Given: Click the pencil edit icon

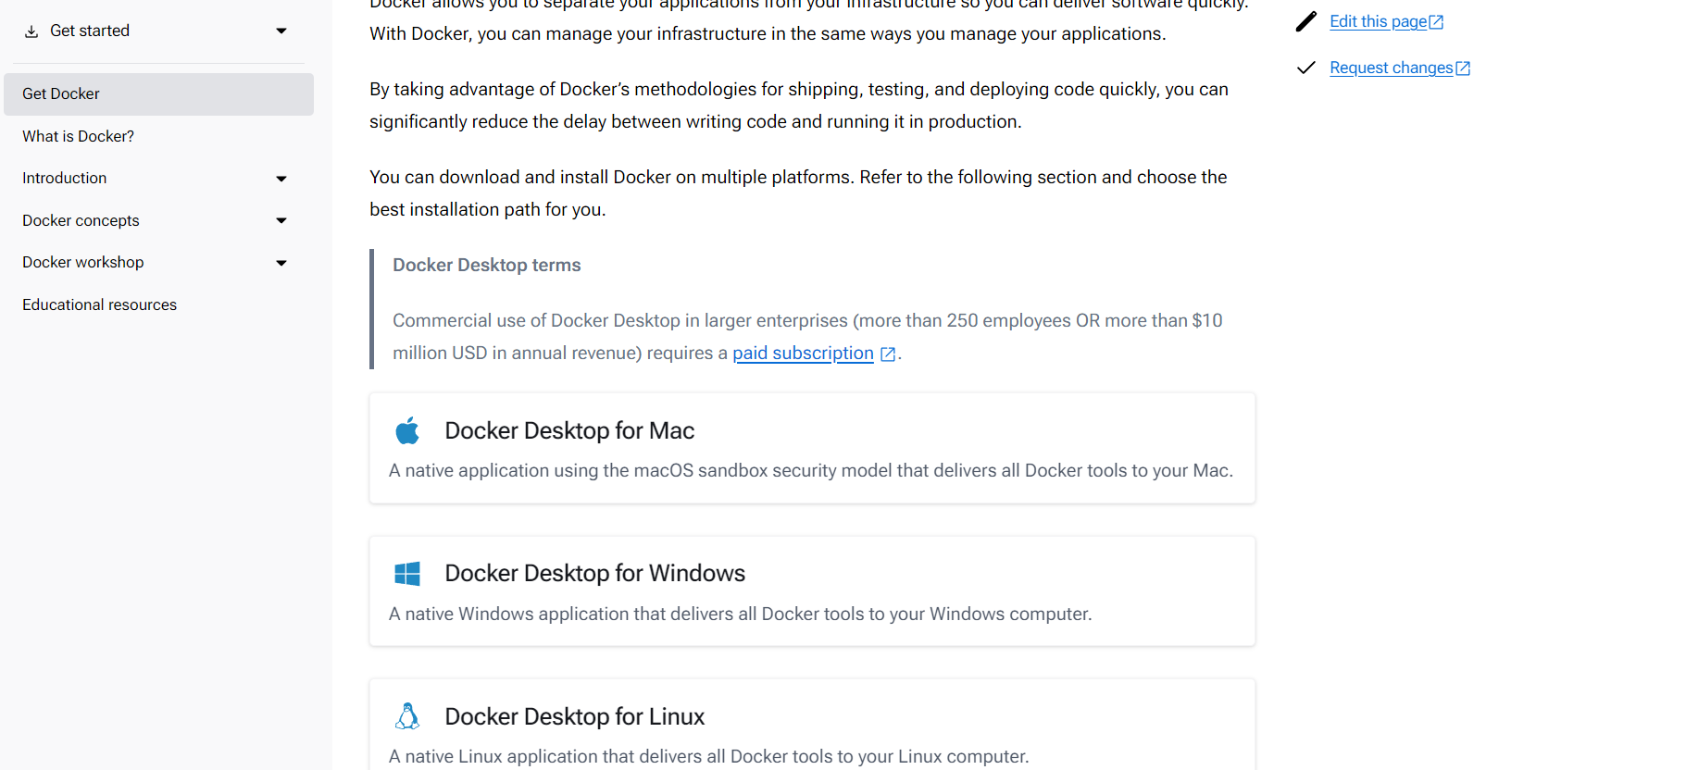Looking at the screenshot, I should tap(1305, 21).
